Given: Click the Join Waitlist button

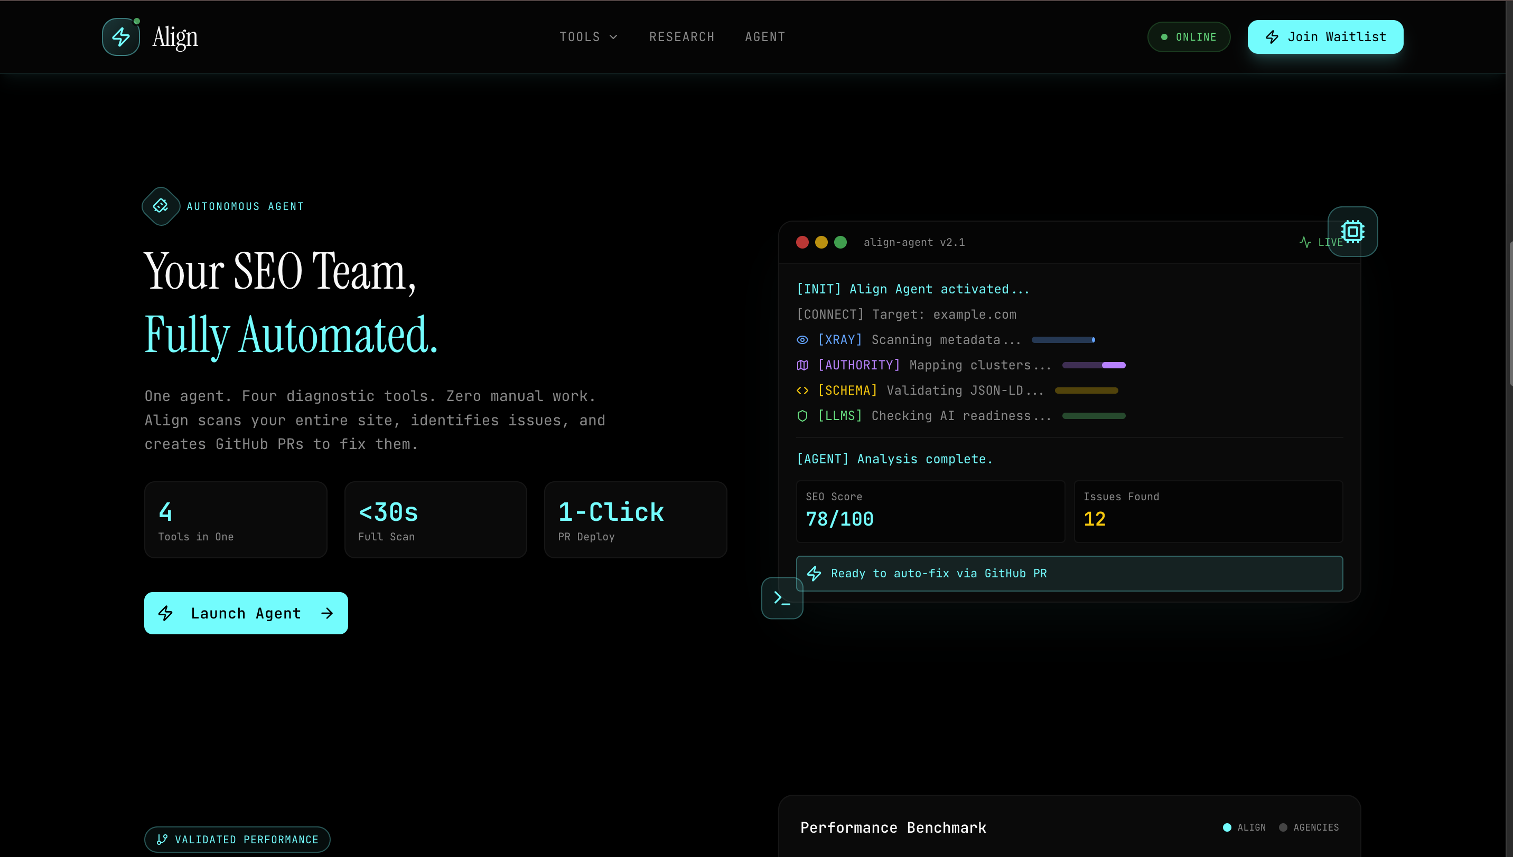Looking at the screenshot, I should coord(1324,36).
